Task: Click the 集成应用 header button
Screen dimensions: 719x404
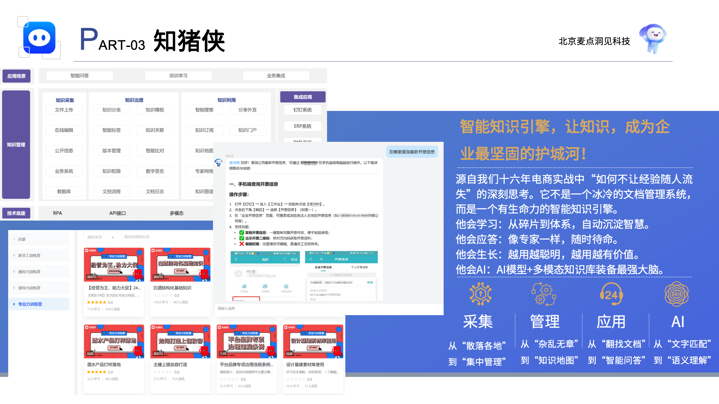Action: click(x=303, y=97)
